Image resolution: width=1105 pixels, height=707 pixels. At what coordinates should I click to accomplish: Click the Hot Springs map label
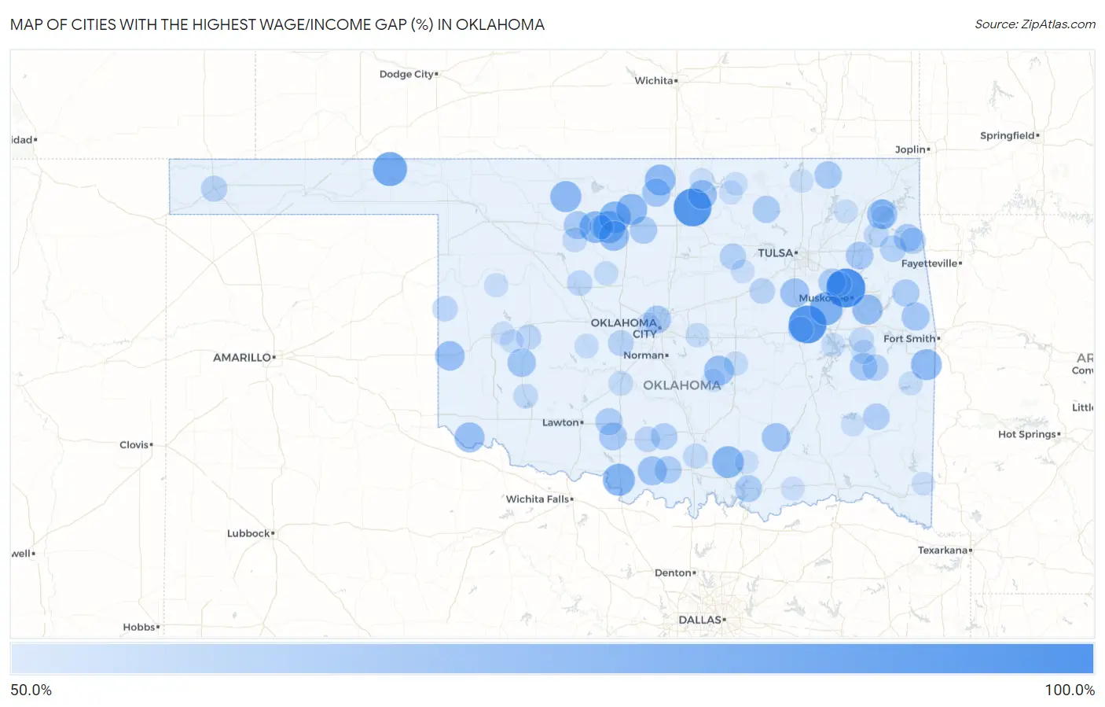1026,434
